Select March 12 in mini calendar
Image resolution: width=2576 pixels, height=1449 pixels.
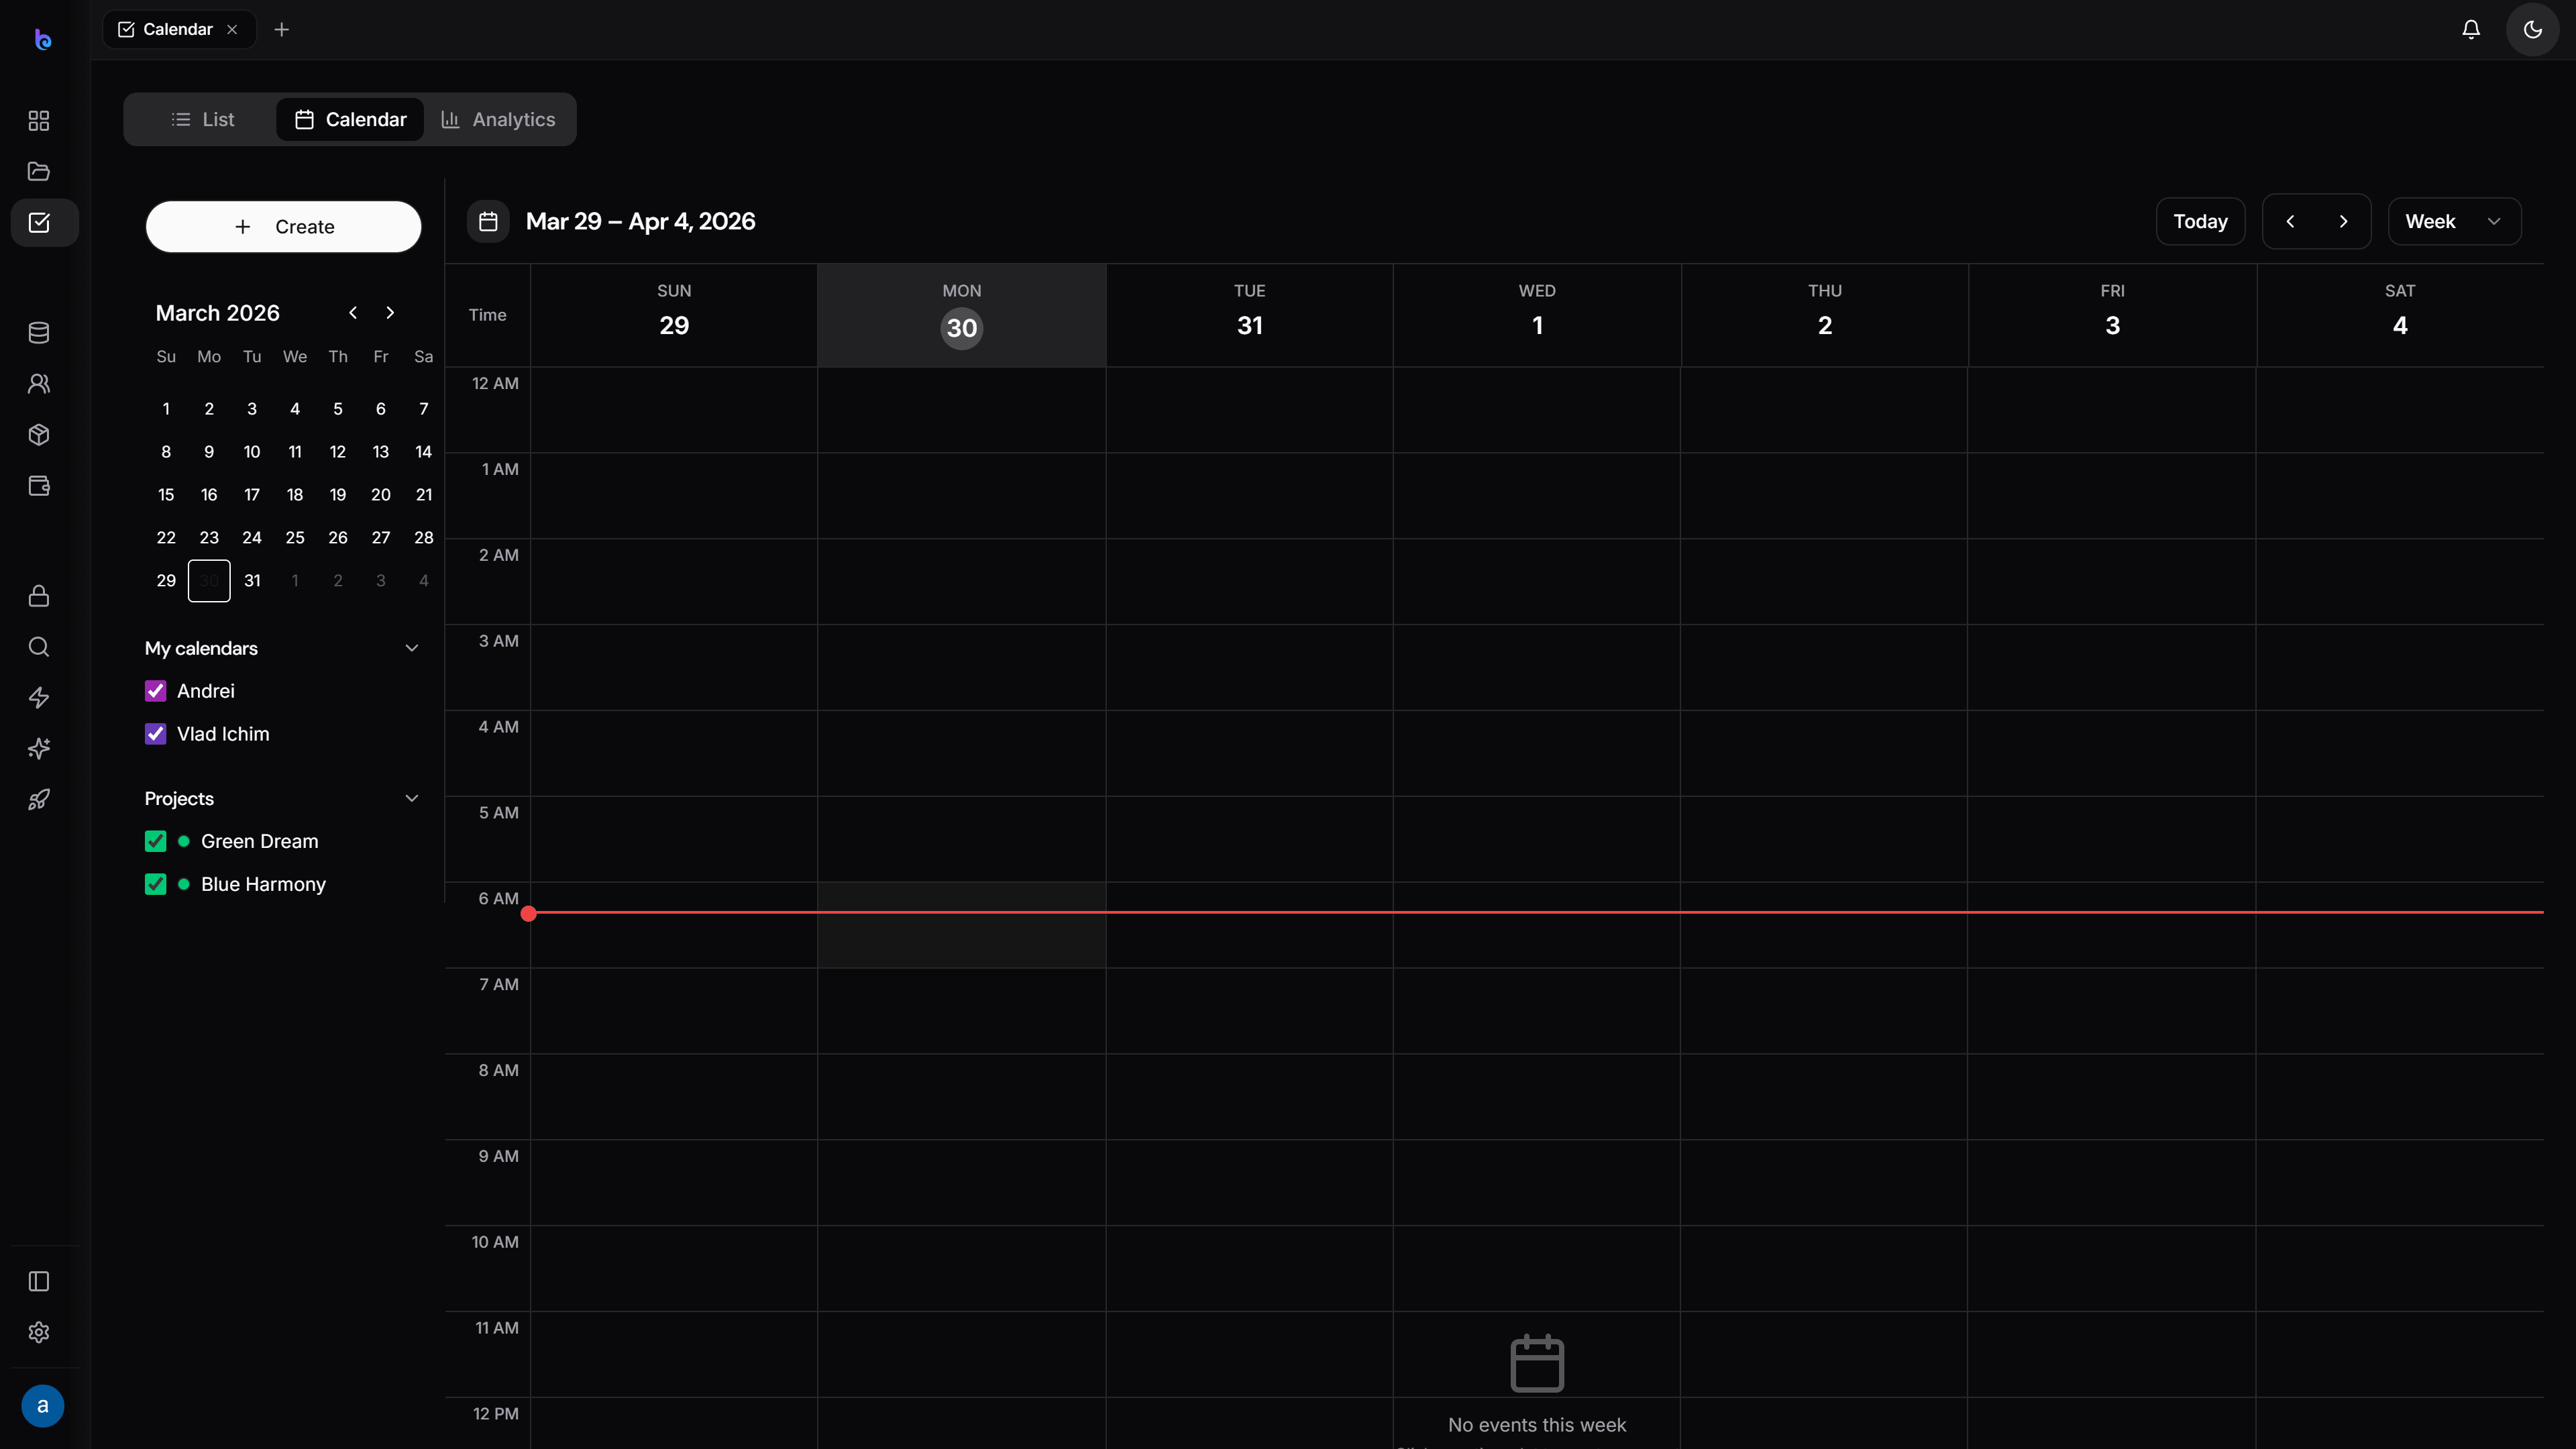[338, 452]
